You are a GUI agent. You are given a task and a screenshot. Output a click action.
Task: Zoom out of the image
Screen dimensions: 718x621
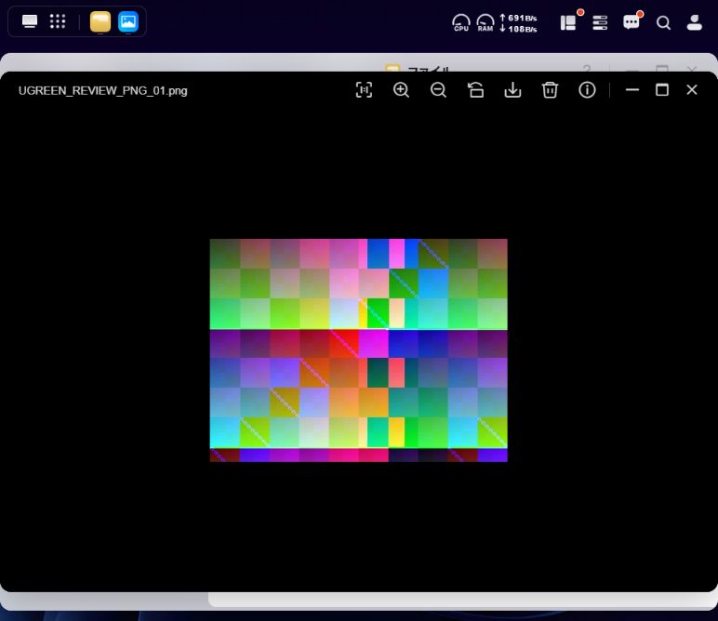438,89
